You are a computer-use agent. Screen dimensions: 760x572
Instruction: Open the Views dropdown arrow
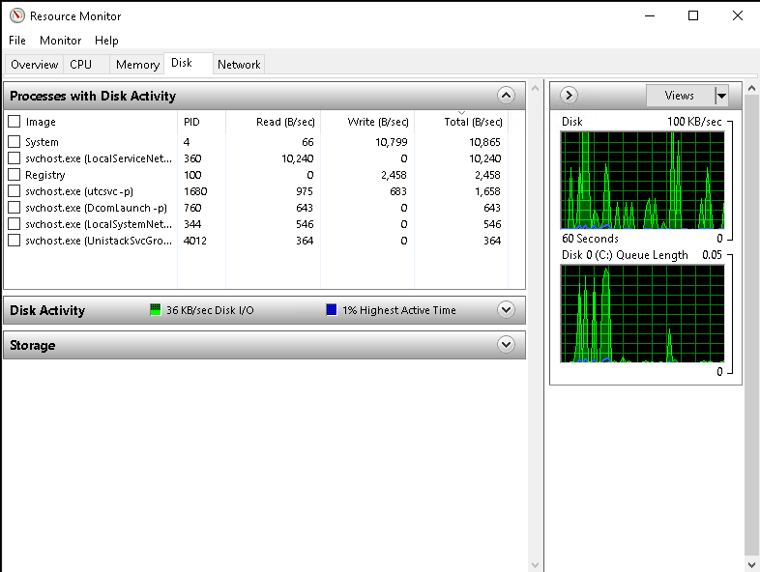pyautogui.click(x=721, y=95)
